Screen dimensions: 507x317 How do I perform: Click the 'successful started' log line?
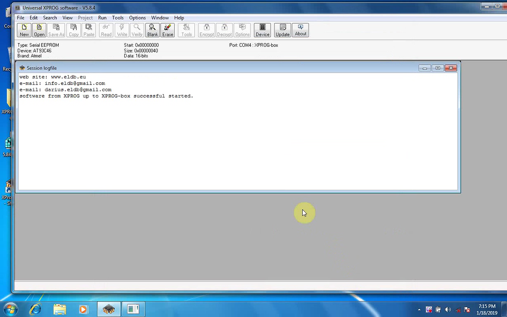pyautogui.click(x=106, y=96)
